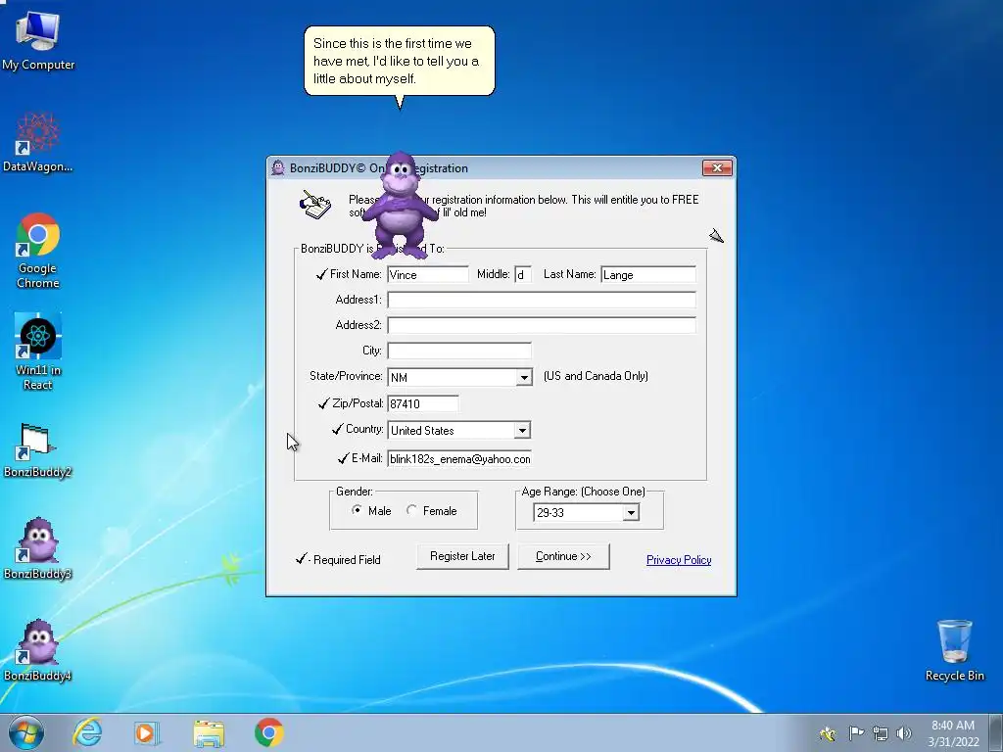Expand the Age Range dropdown
Image resolution: width=1003 pixels, height=752 pixels.
pos(631,512)
